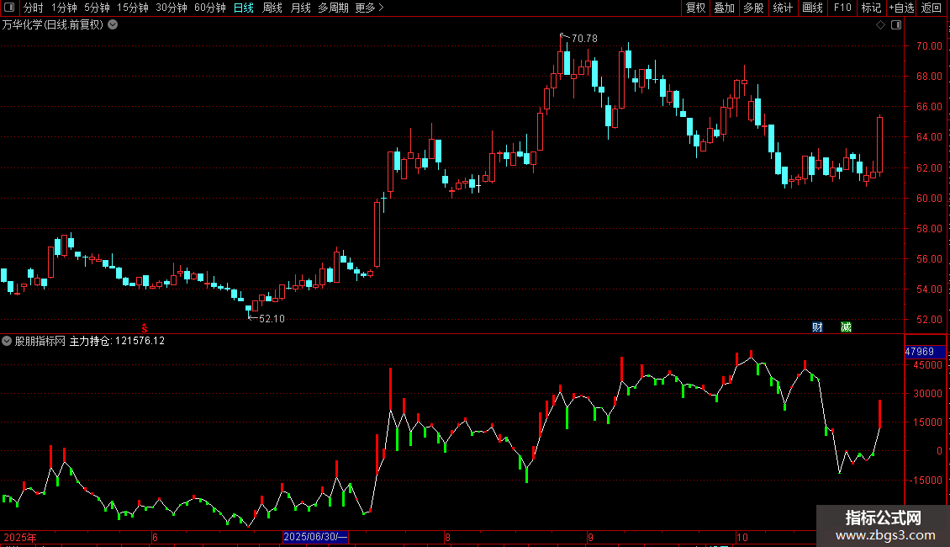Toggle the right-side panel icon

pos(897,25)
